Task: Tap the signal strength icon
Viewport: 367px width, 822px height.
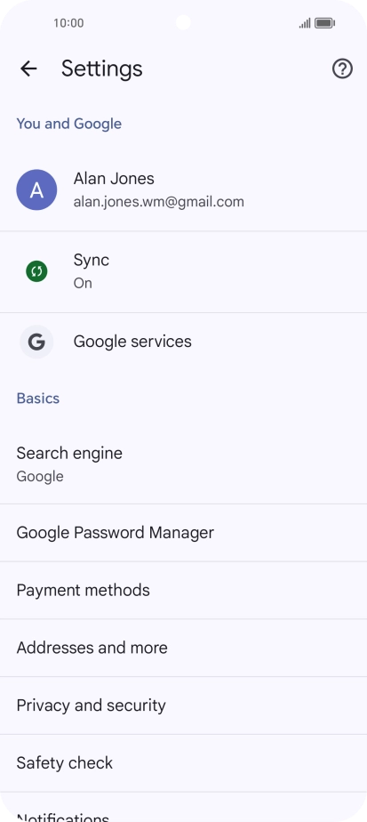Action: point(305,23)
